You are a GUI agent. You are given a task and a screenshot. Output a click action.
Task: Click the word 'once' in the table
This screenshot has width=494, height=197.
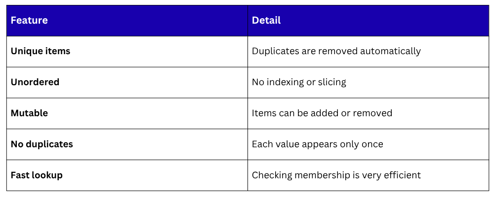(x=372, y=144)
